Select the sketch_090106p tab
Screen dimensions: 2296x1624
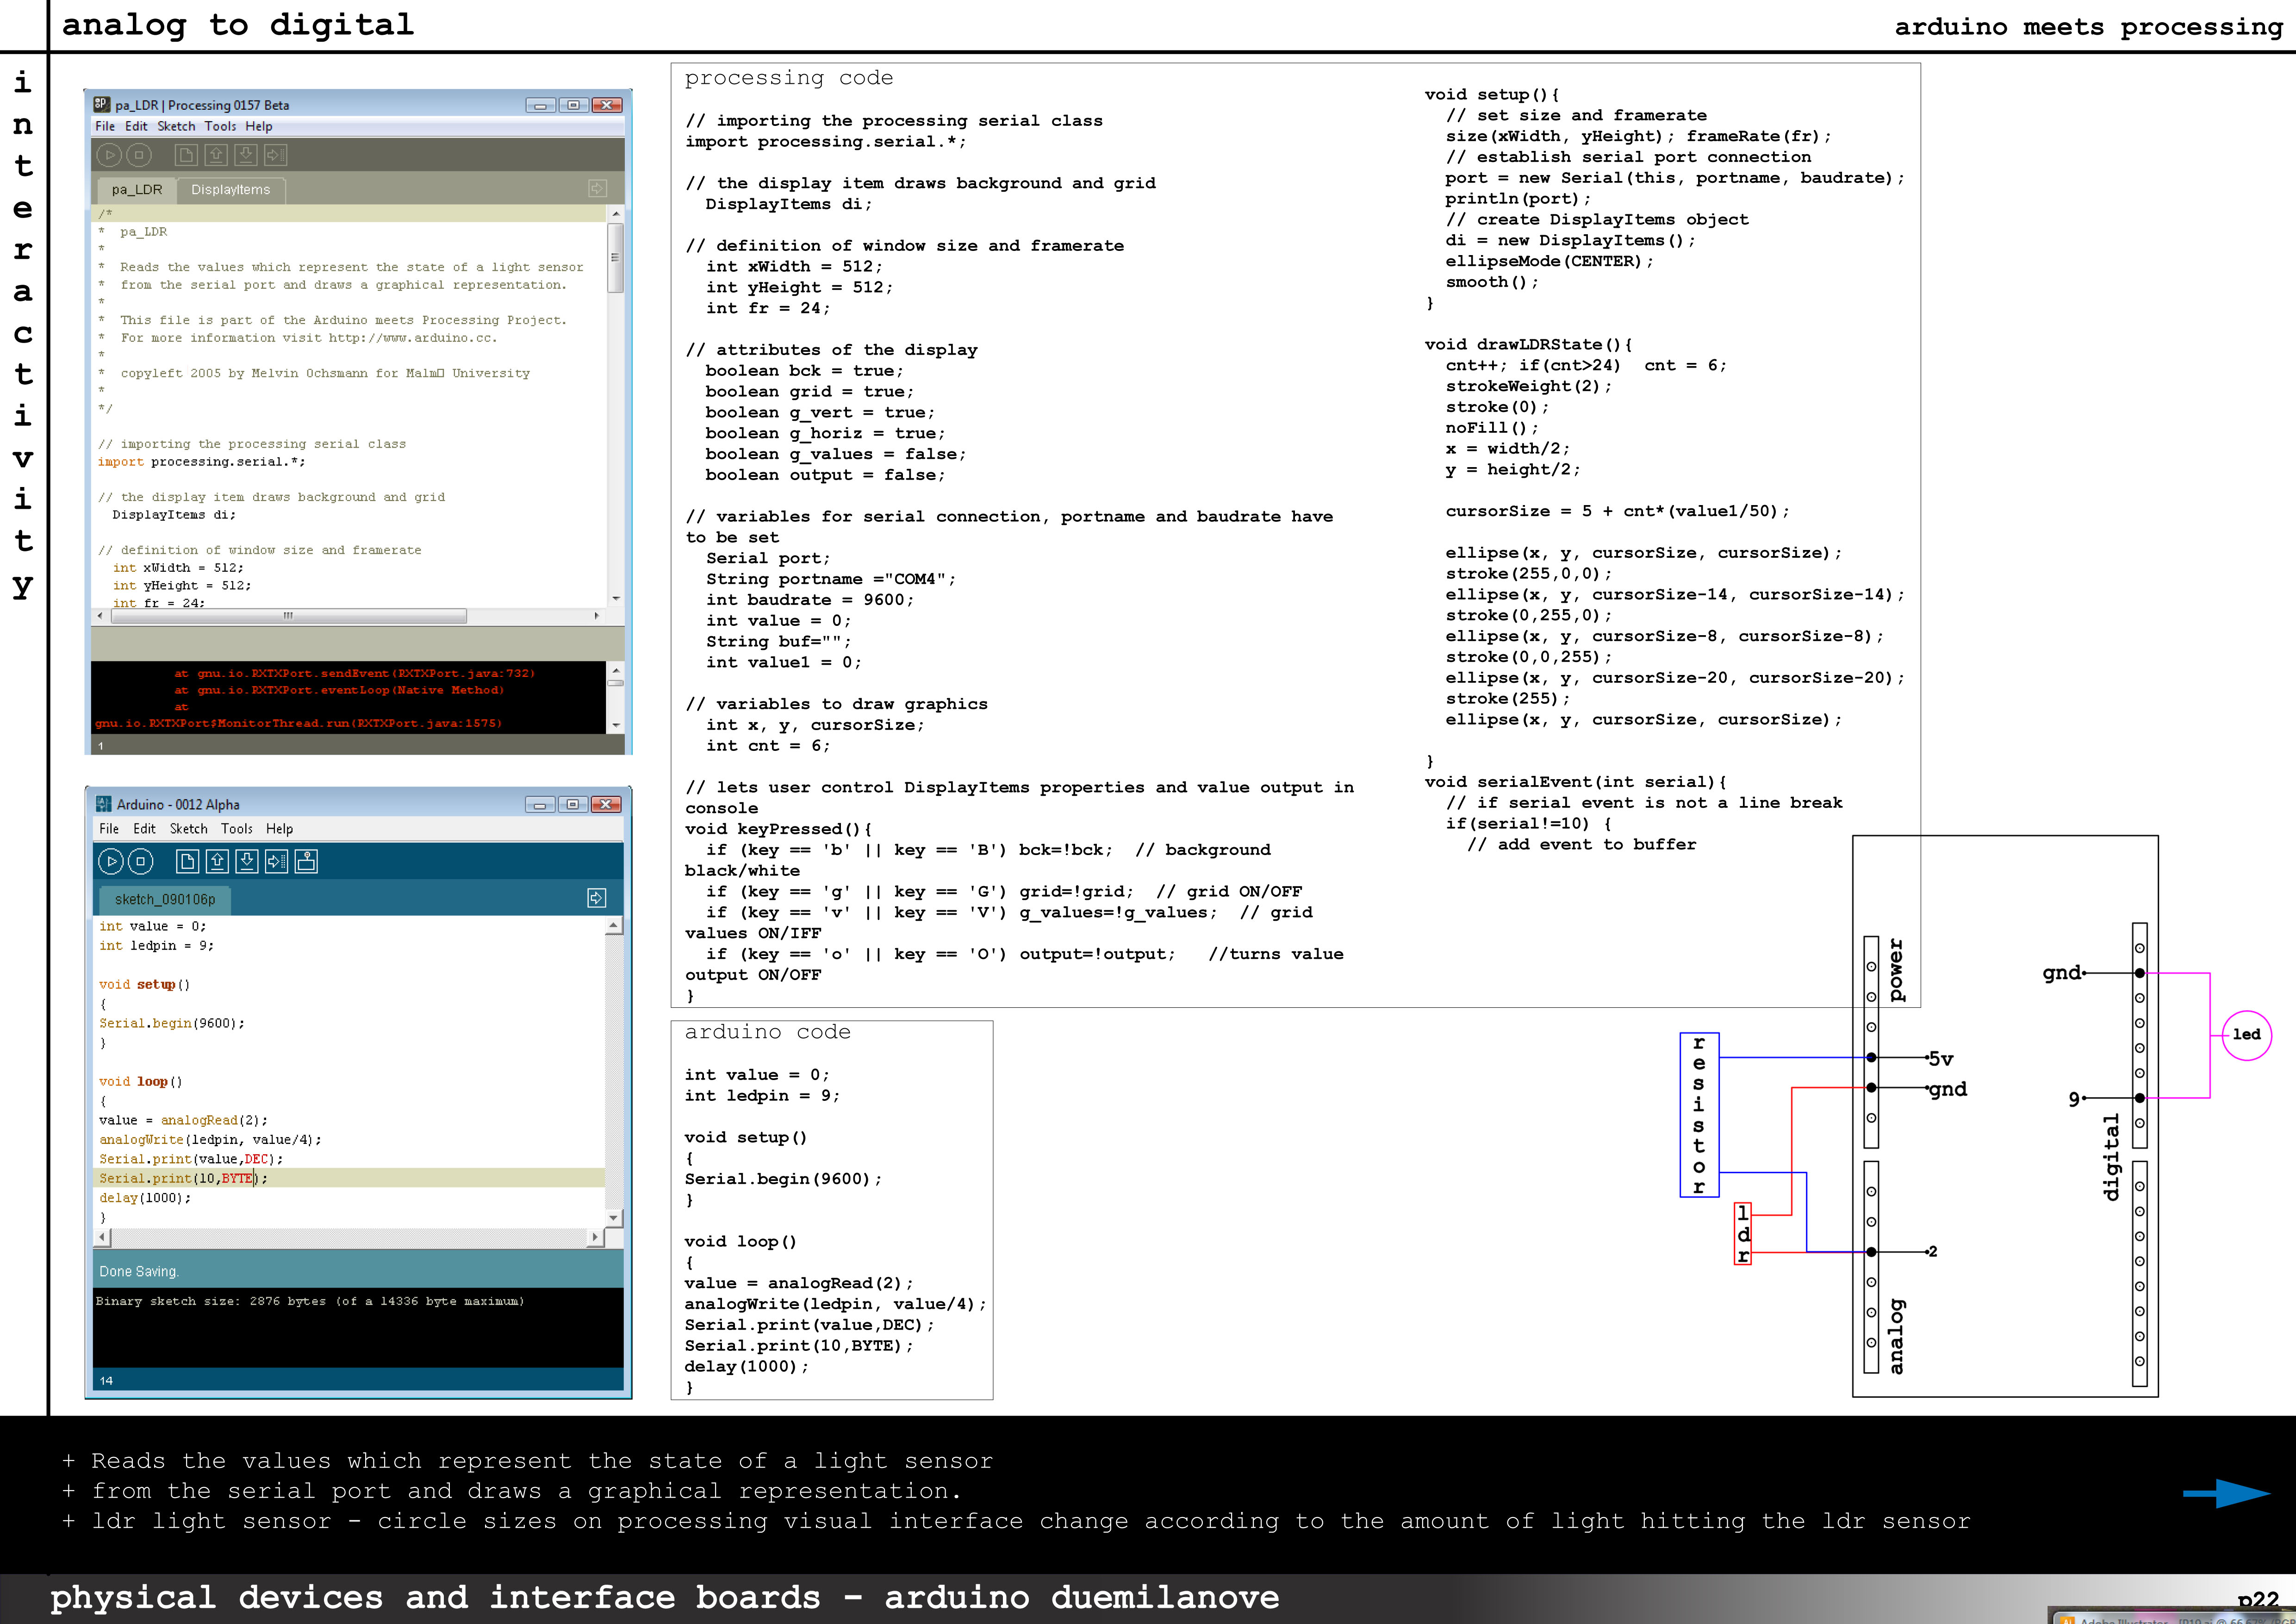point(165,899)
